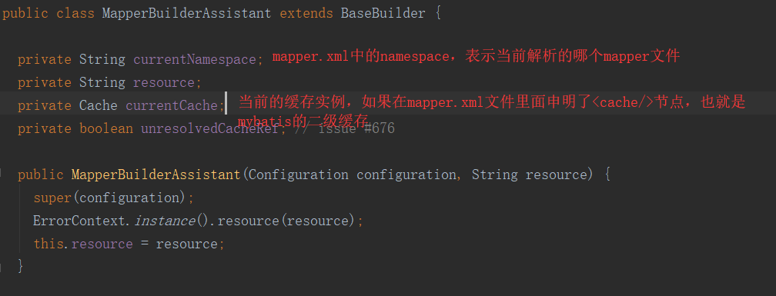Click the boolean keyword
The width and height of the screenshot is (776, 296).
click(x=106, y=129)
